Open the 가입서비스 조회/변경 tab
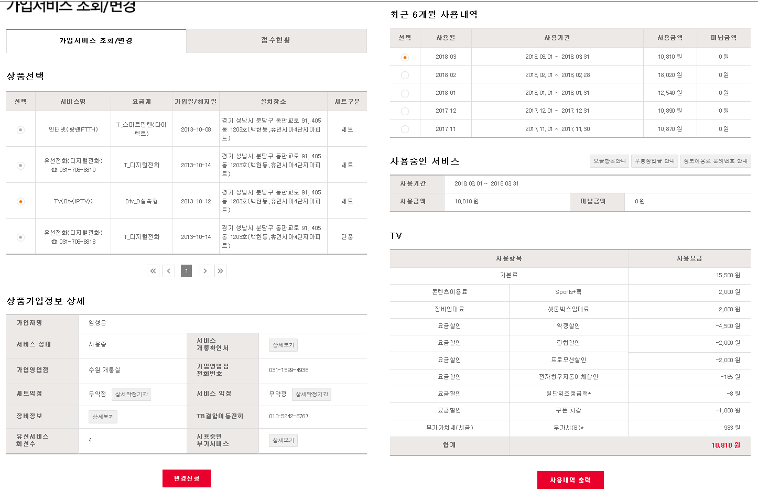758x501 pixels. [x=96, y=41]
